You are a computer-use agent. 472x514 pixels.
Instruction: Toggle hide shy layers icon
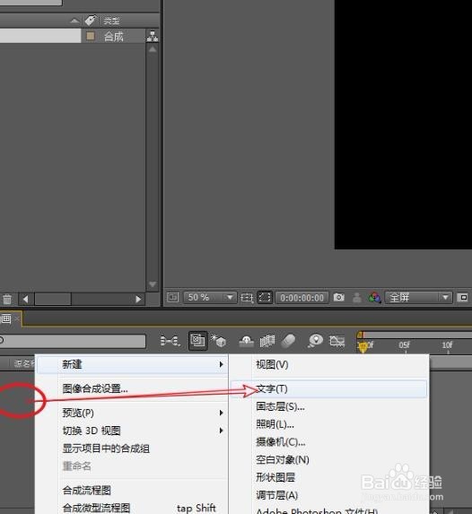point(247,341)
